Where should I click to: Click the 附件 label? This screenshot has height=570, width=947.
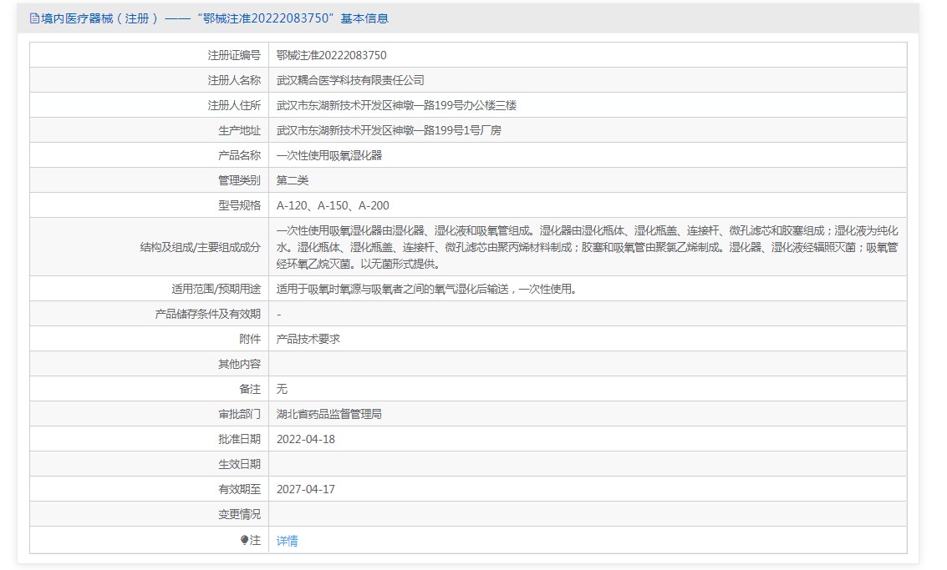250,340
